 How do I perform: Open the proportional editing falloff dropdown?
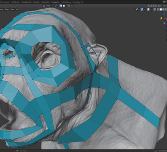point(73,6)
